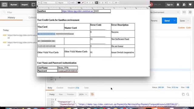Toggle bold in text editor toolbar
The image size is (194, 109).
[87, 3]
